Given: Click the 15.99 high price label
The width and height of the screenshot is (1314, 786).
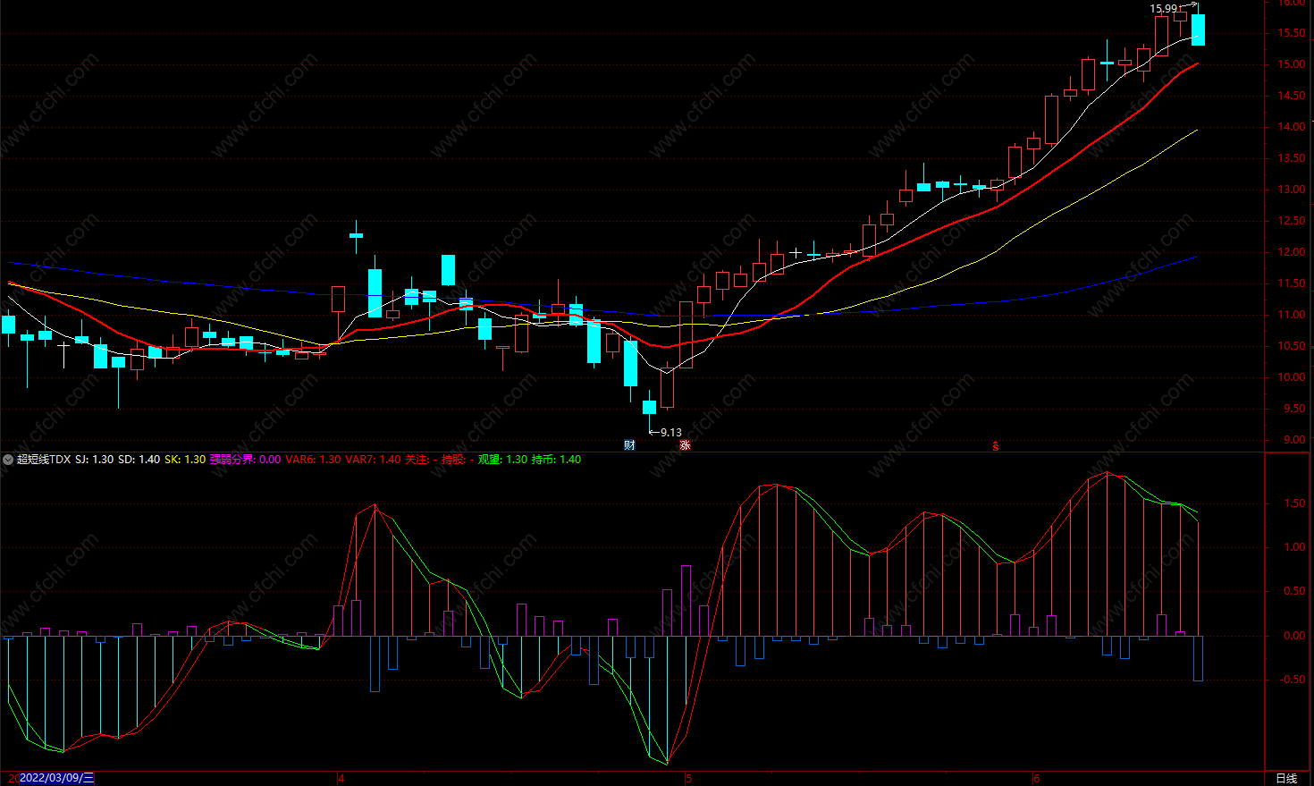Looking at the screenshot, I should pos(1163,9).
